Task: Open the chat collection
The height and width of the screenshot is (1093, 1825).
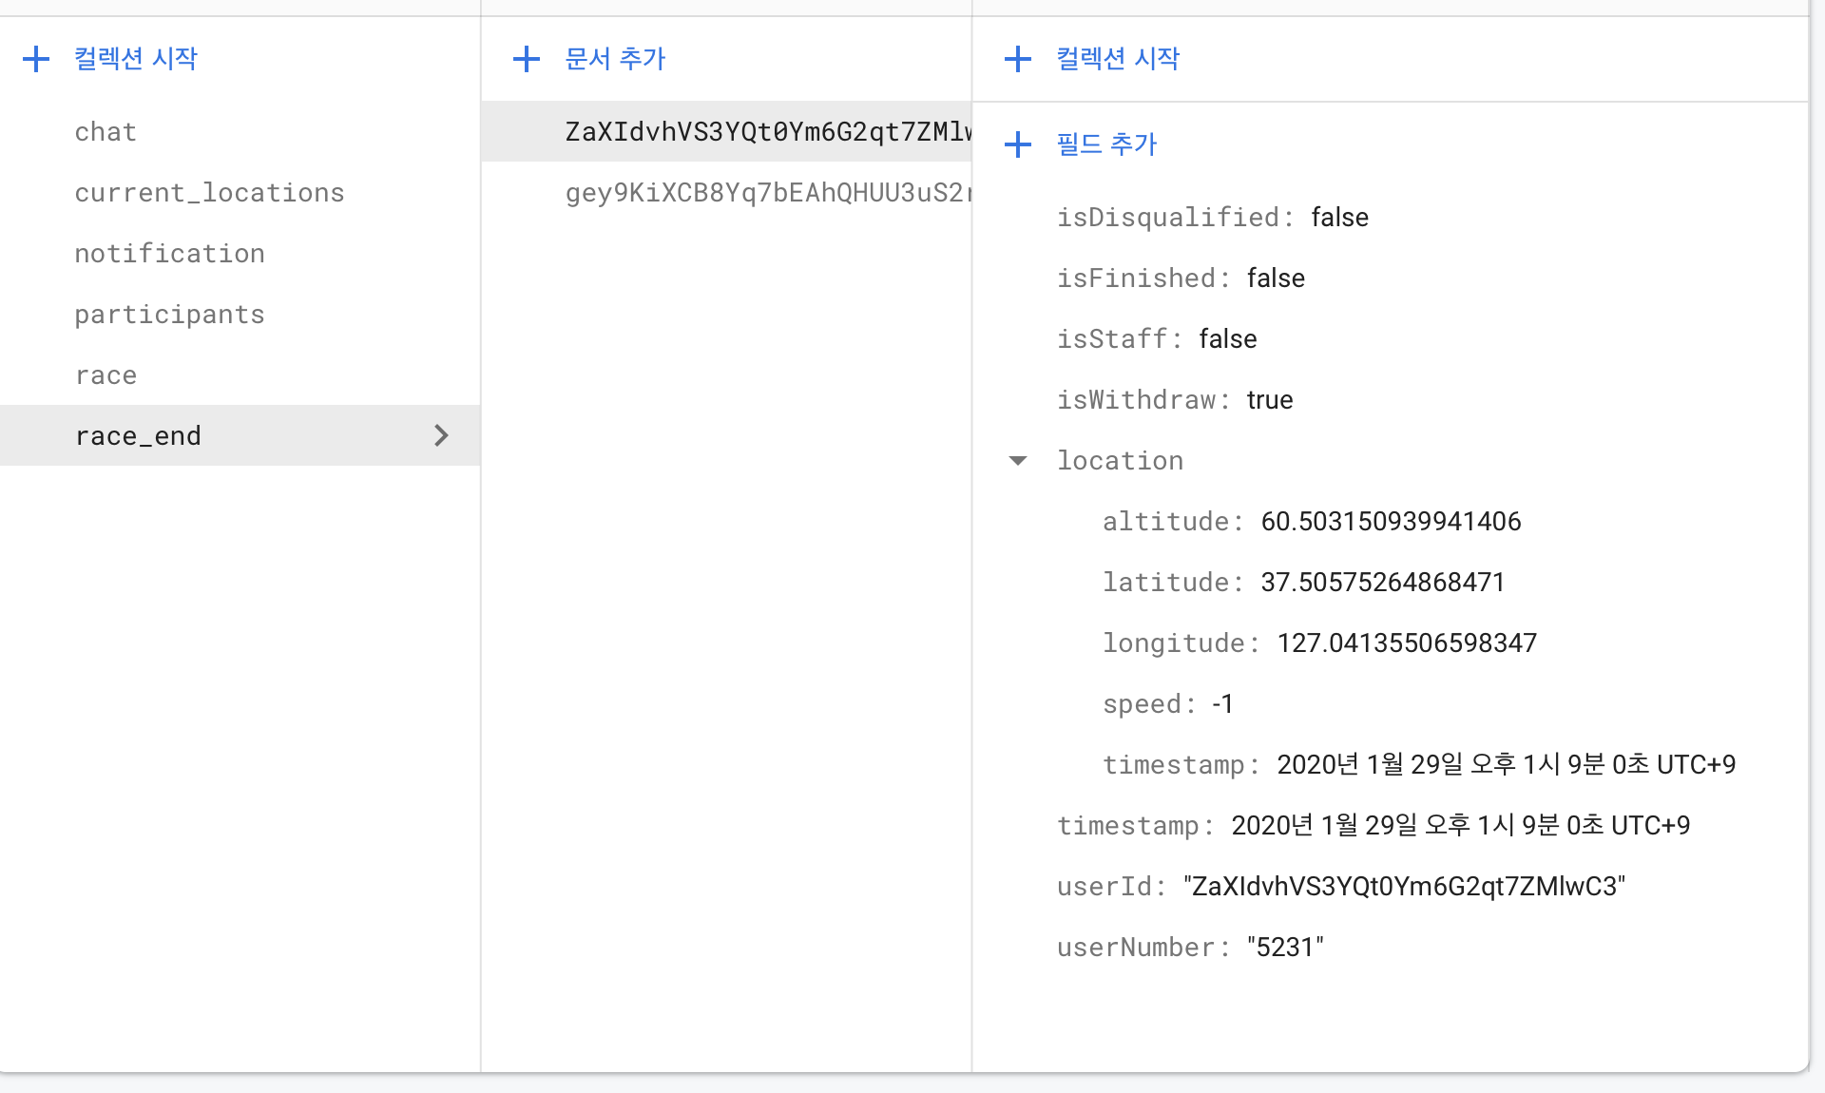Action: point(106,132)
